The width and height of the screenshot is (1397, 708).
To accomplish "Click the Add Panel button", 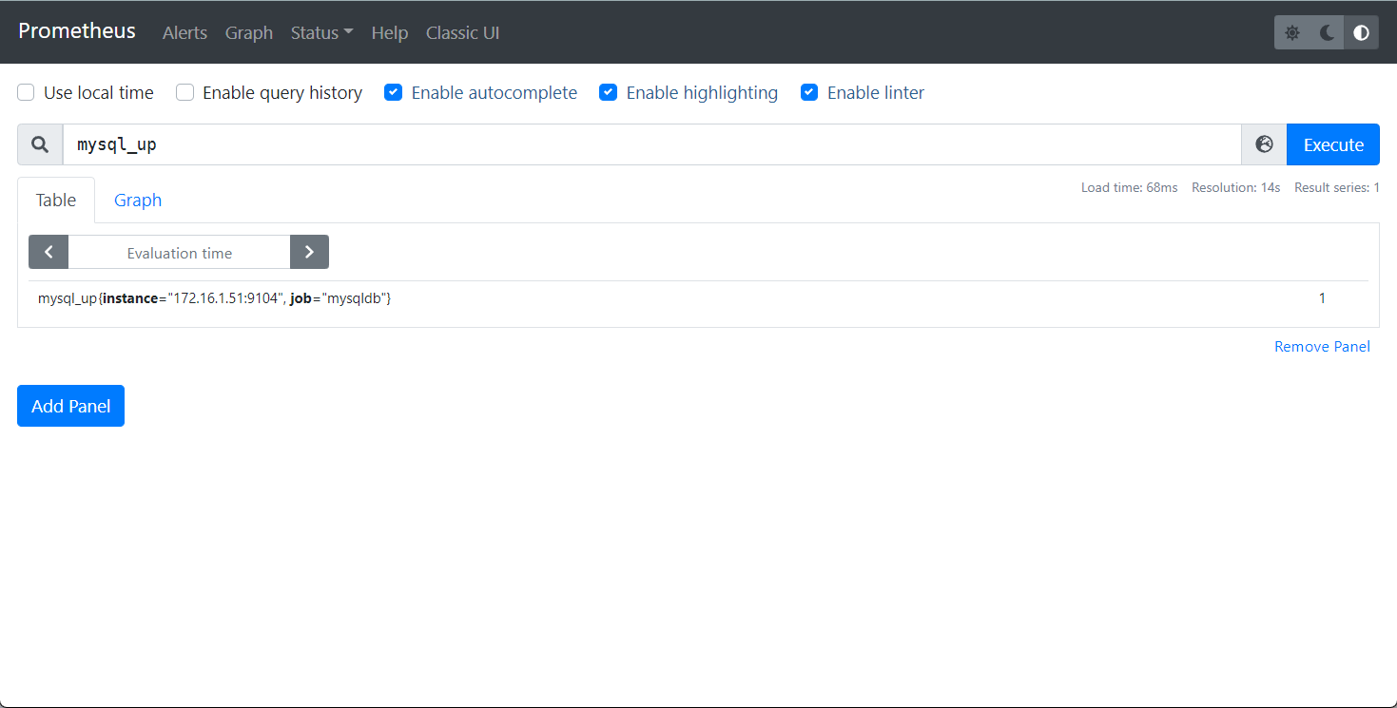I will (70, 406).
